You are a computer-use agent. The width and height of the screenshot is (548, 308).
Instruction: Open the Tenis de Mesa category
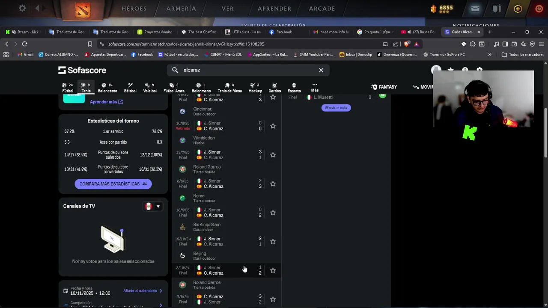[x=229, y=88]
